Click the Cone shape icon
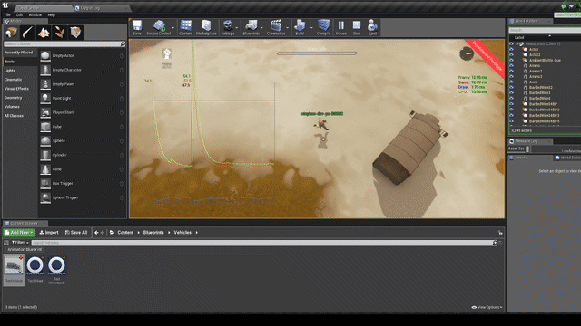Screen dimensions: 581x326 [45, 169]
